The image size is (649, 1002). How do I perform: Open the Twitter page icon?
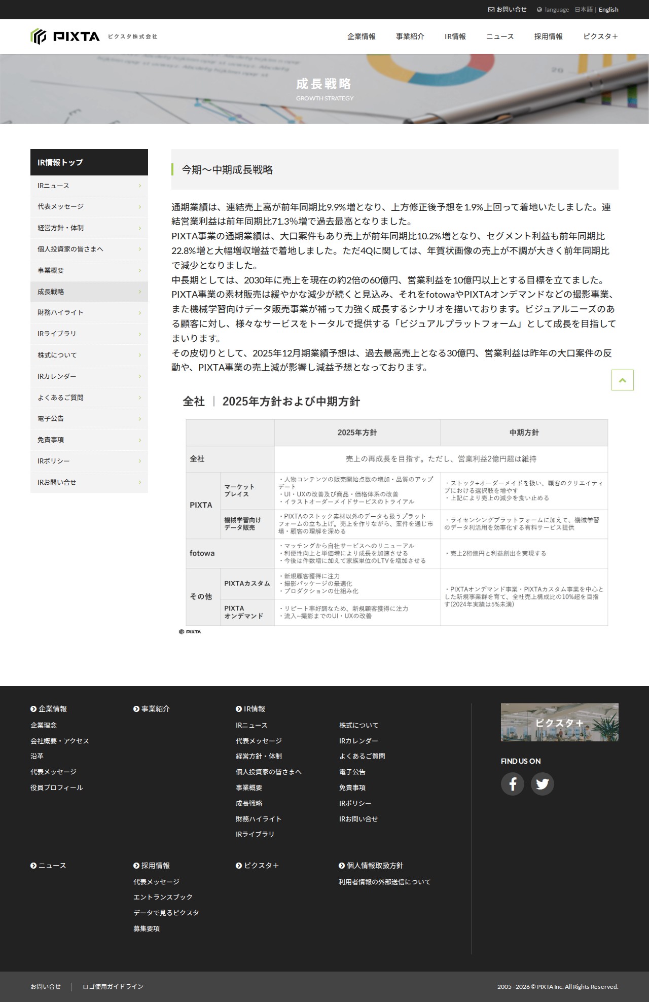(x=543, y=784)
